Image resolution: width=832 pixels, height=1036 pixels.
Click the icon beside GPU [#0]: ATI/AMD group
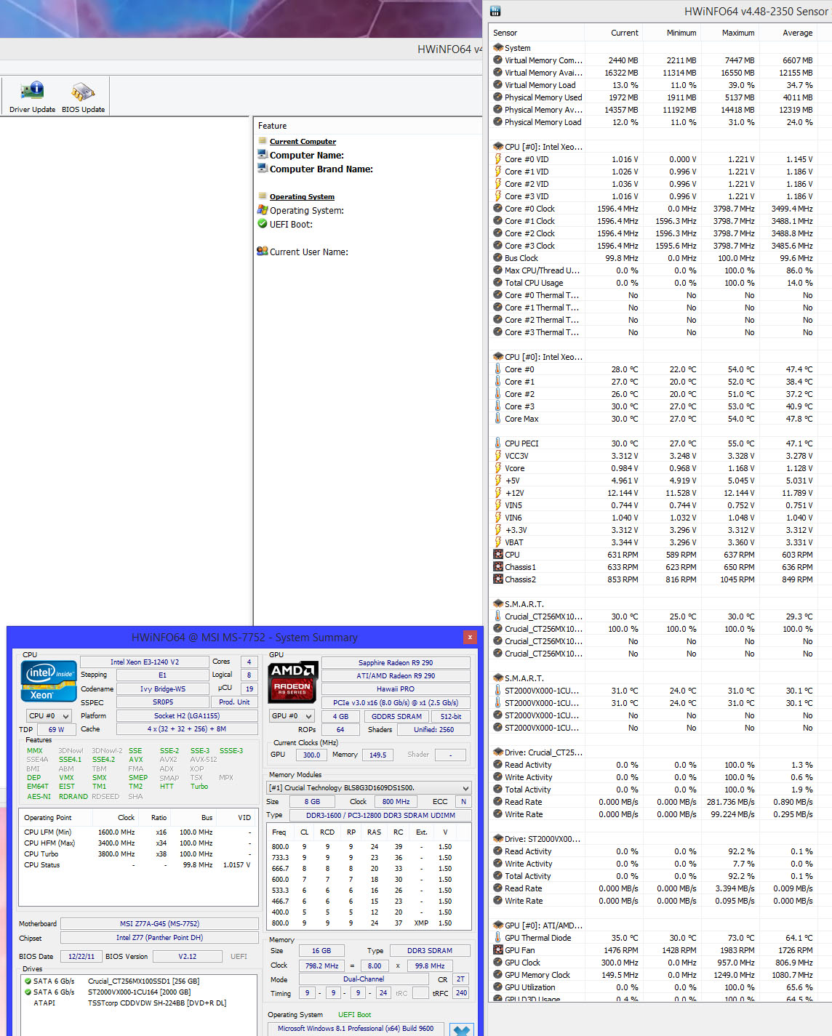498,925
